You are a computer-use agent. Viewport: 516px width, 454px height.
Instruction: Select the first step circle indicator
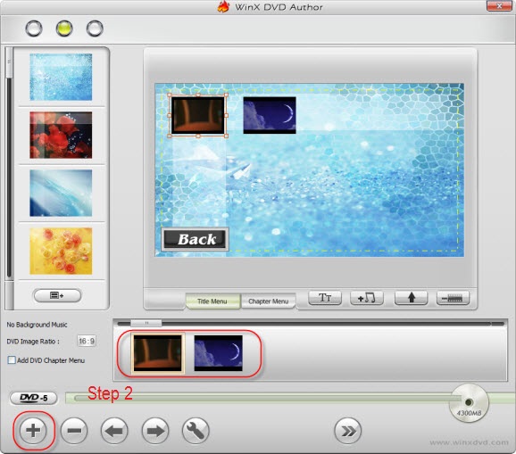[x=34, y=29]
